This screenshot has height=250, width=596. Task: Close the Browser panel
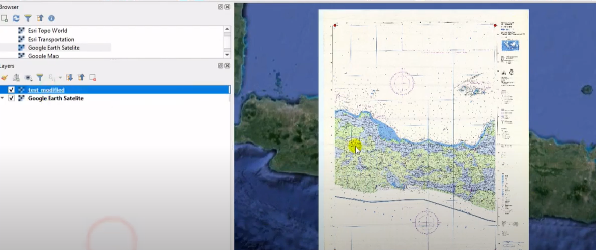pyautogui.click(x=228, y=7)
